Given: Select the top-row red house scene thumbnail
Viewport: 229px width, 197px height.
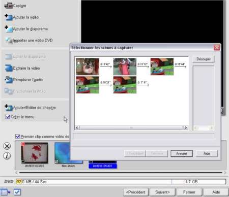Looking at the screenshot, I should (162, 67).
